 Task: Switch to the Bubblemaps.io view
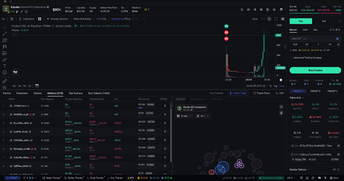click(x=198, y=99)
